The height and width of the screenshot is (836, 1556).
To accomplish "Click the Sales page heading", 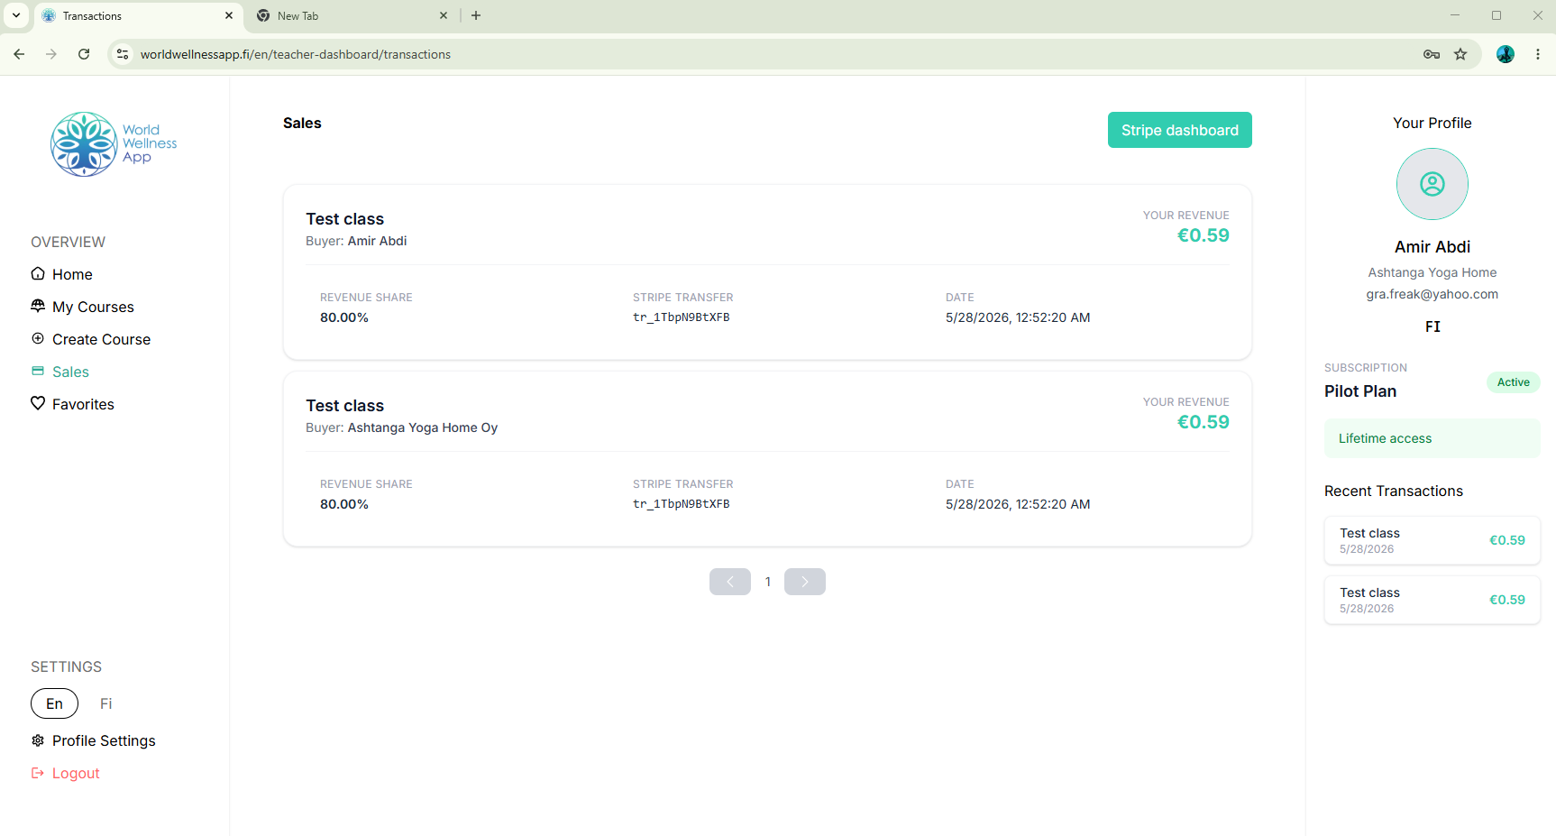I will [302, 123].
